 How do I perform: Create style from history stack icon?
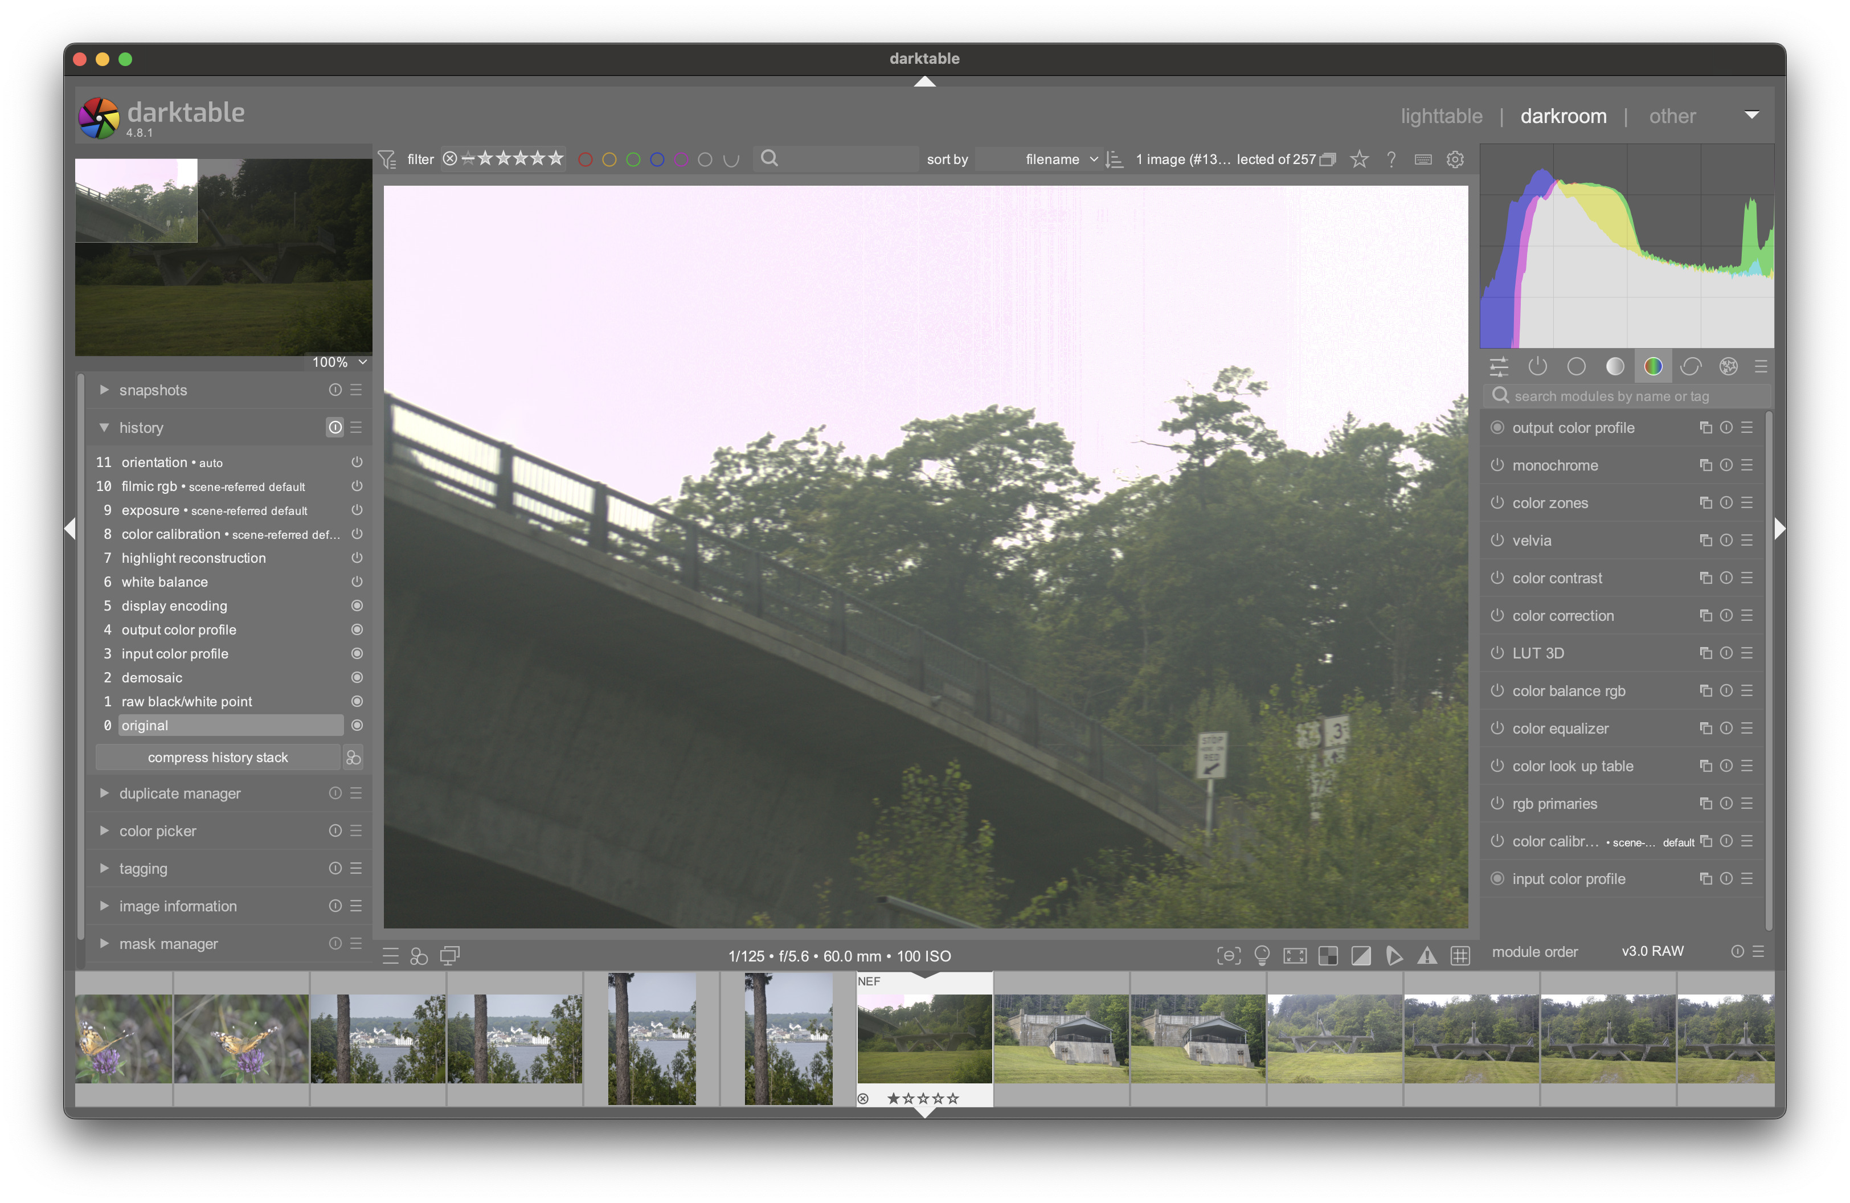(x=354, y=758)
